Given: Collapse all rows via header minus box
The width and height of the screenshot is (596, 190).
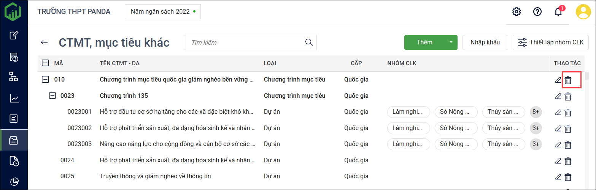Looking at the screenshot, I should pyautogui.click(x=45, y=63).
